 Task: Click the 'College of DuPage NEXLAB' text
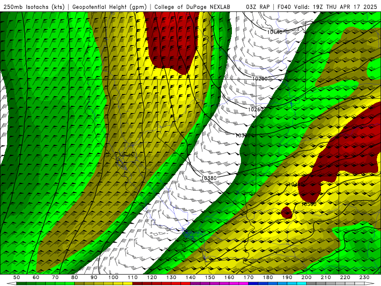pos(192,7)
